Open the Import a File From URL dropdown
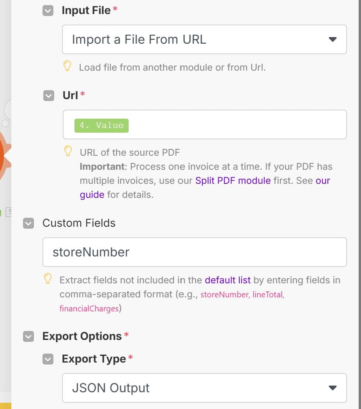This screenshot has height=409, width=361. tap(333, 39)
